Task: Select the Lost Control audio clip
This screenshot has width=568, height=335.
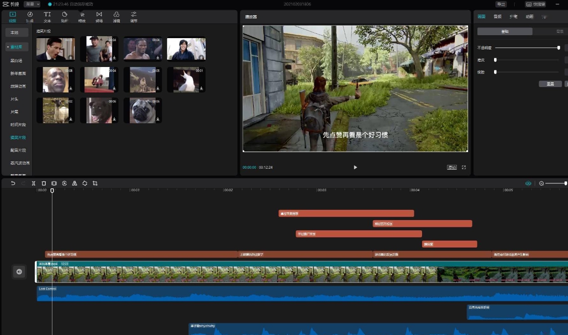Action: coord(302,293)
